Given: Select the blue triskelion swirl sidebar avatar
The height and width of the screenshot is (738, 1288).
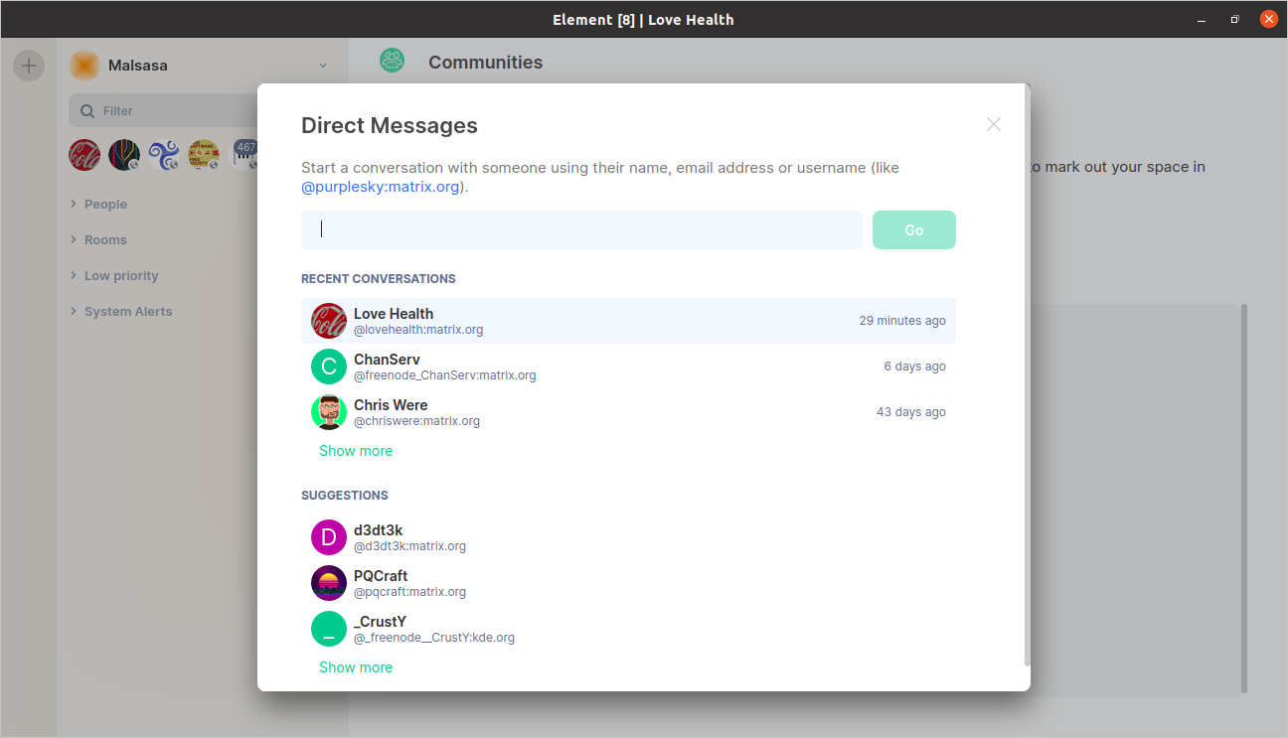Looking at the screenshot, I should click(164, 154).
